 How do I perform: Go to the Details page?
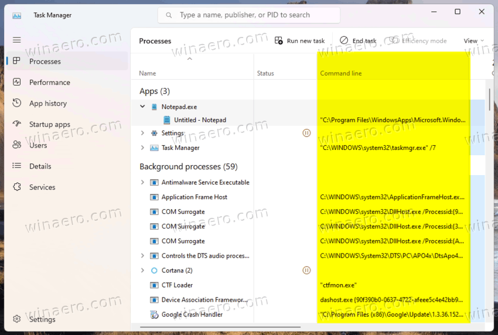coord(67,166)
